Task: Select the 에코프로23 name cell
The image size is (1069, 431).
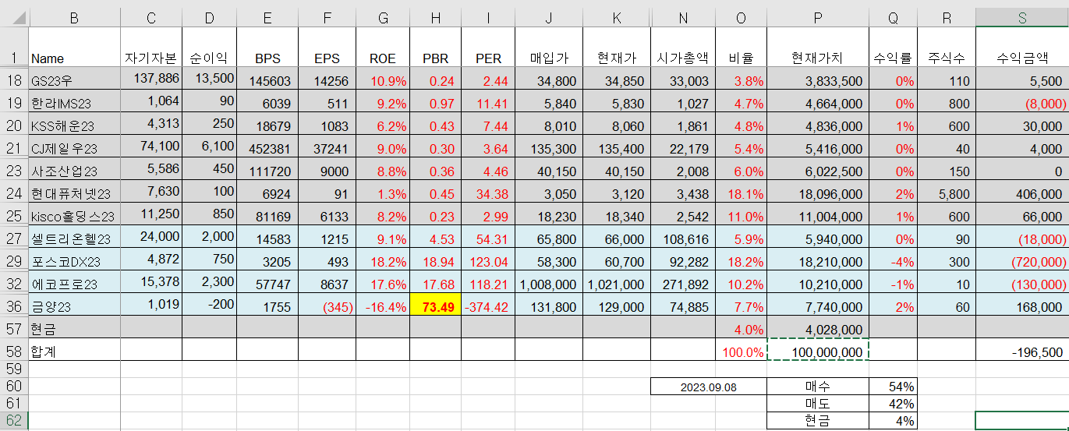Action: click(74, 283)
